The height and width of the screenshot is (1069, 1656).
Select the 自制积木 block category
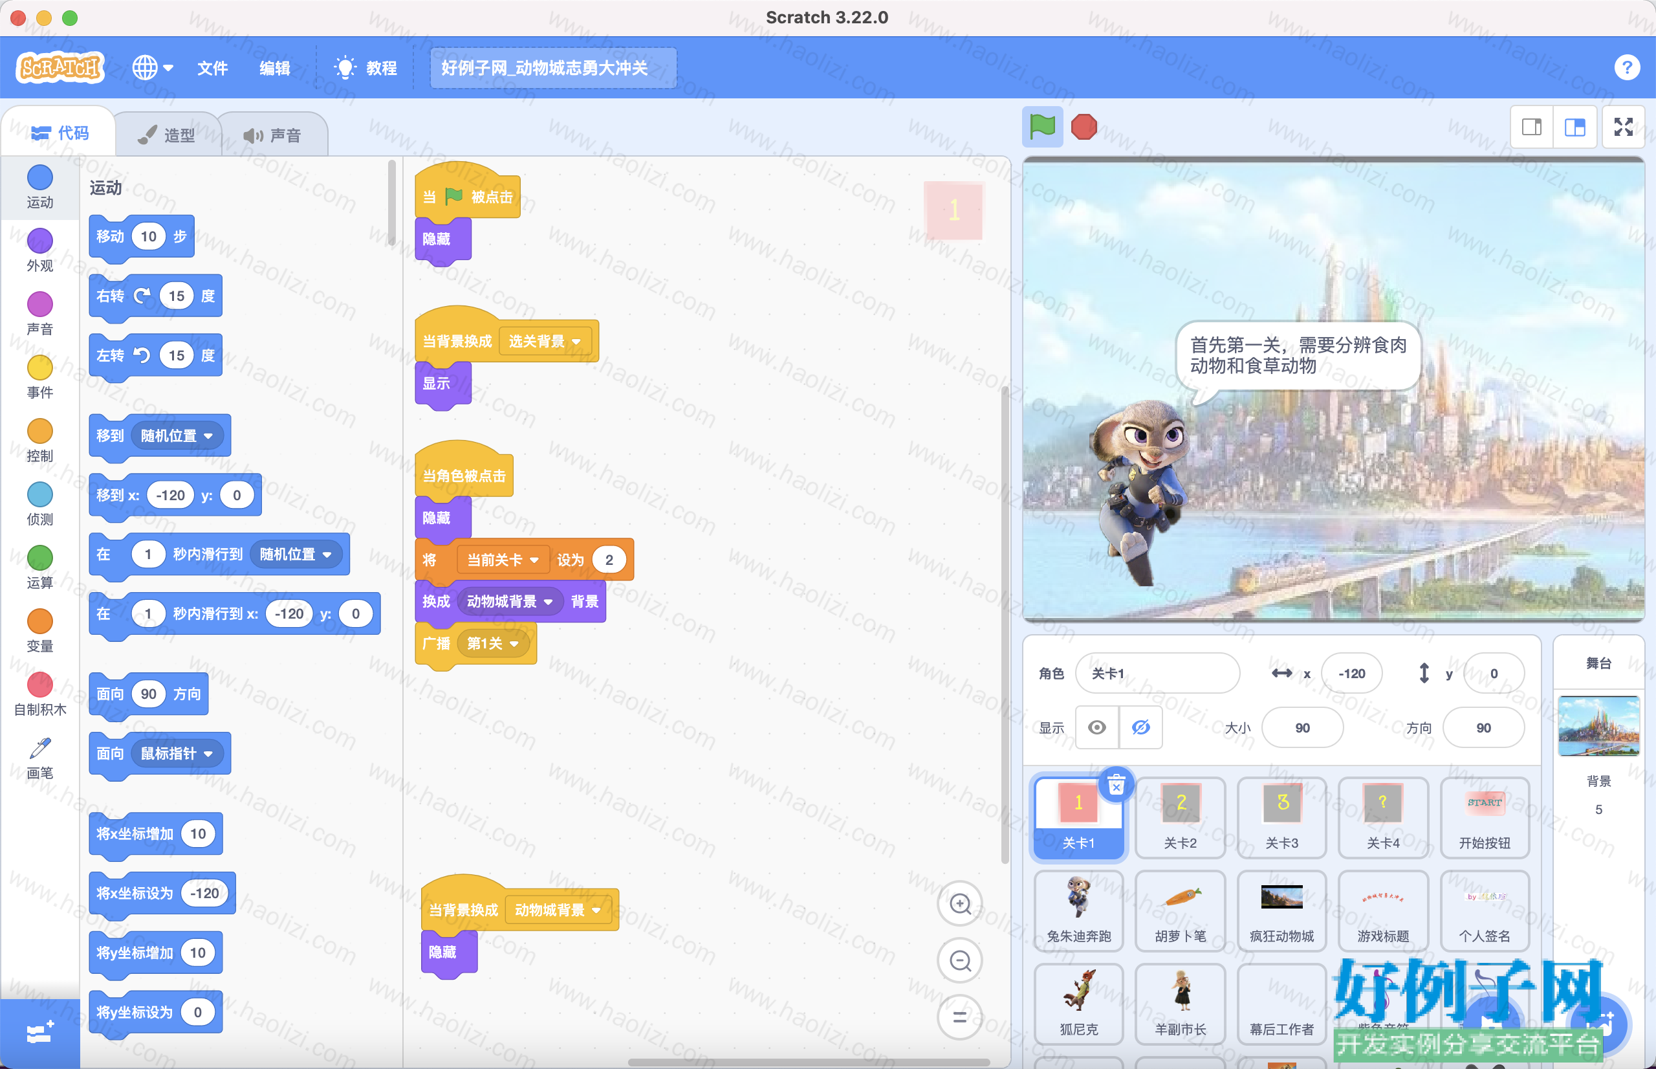[x=39, y=695]
